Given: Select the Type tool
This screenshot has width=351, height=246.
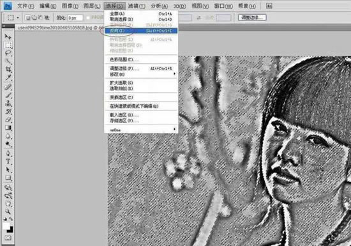Looking at the screenshot, I should (x=8, y=161).
